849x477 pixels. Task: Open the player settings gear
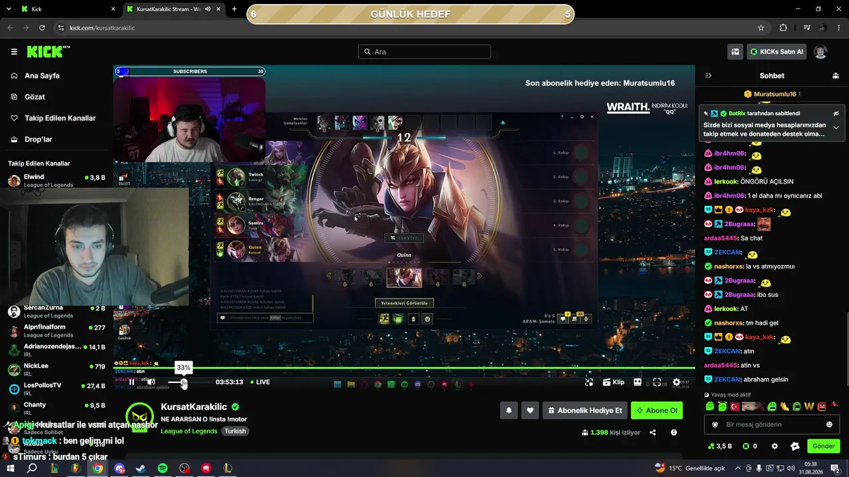677,382
